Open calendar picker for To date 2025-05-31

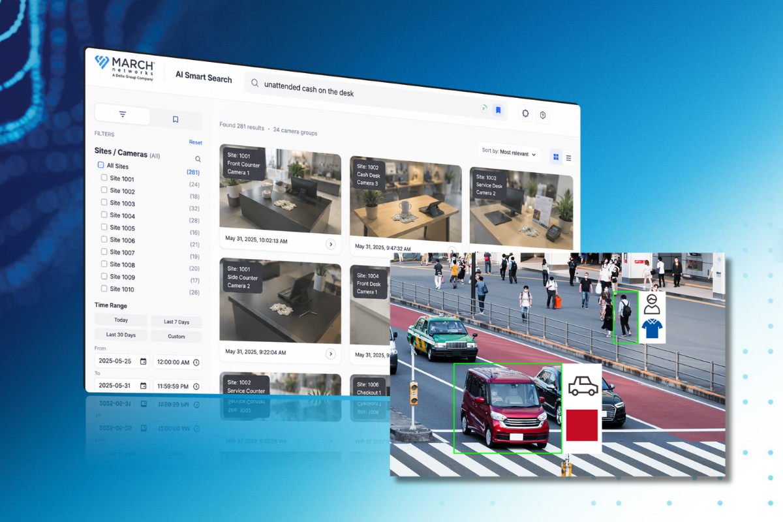tap(143, 385)
